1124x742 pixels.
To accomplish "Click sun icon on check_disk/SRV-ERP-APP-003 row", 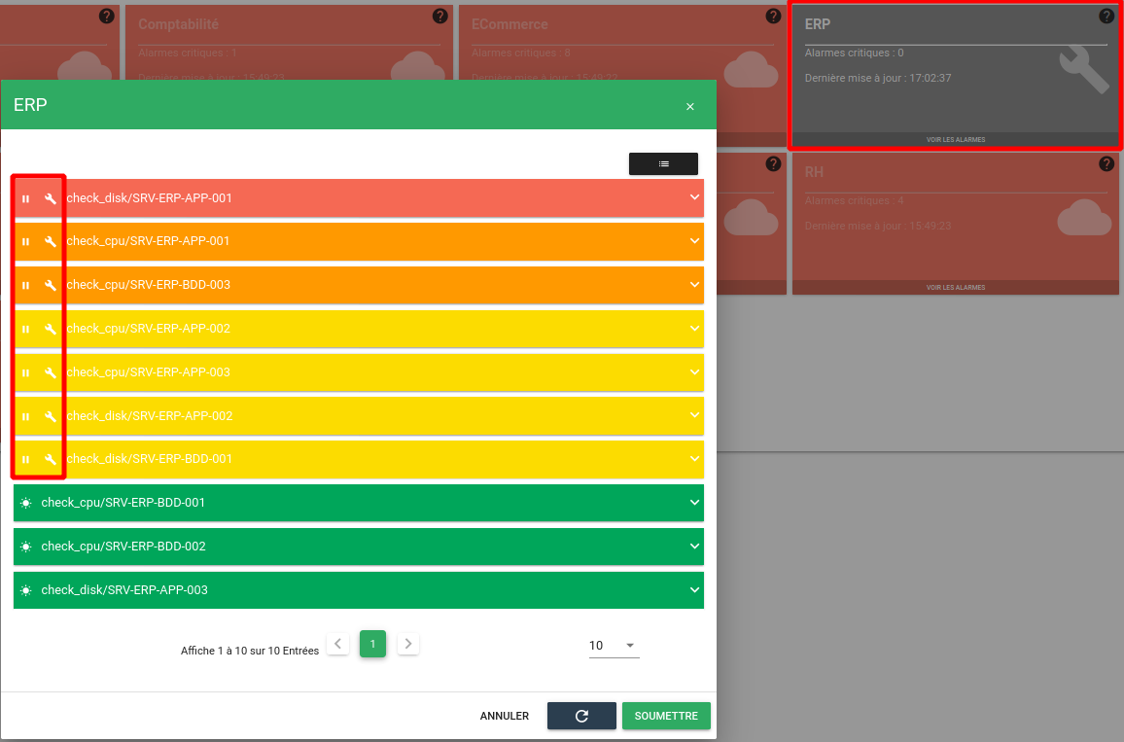I will [x=26, y=590].
